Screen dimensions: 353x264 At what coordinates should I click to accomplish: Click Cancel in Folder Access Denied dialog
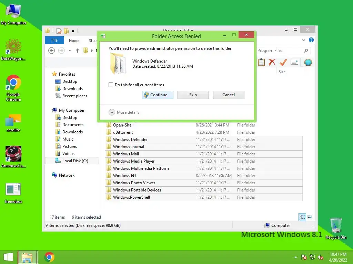pos(229,95)
